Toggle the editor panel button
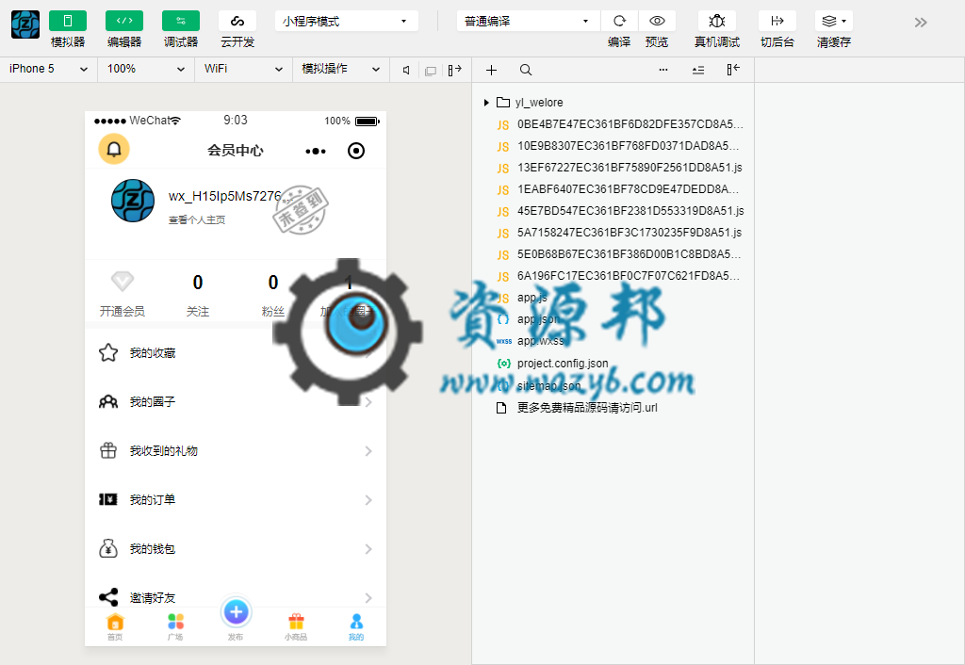Viewport: 965px width, 665px height. (x=124, y=21)
